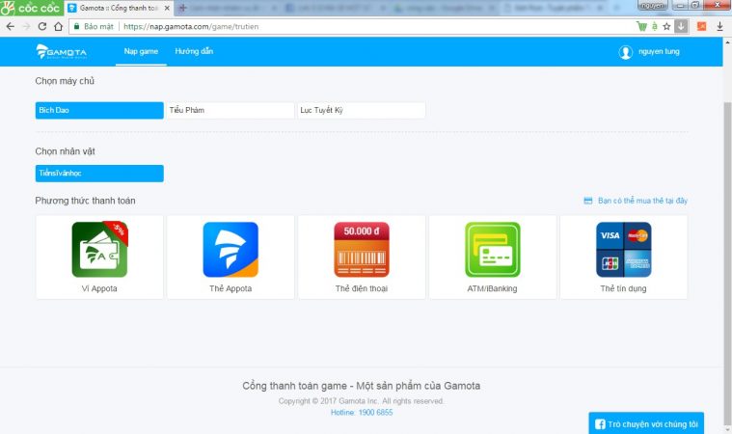Select the TiếnsĩVănhọc character
Viewport: 732px width, 434px height.
(x=99, y=174)
